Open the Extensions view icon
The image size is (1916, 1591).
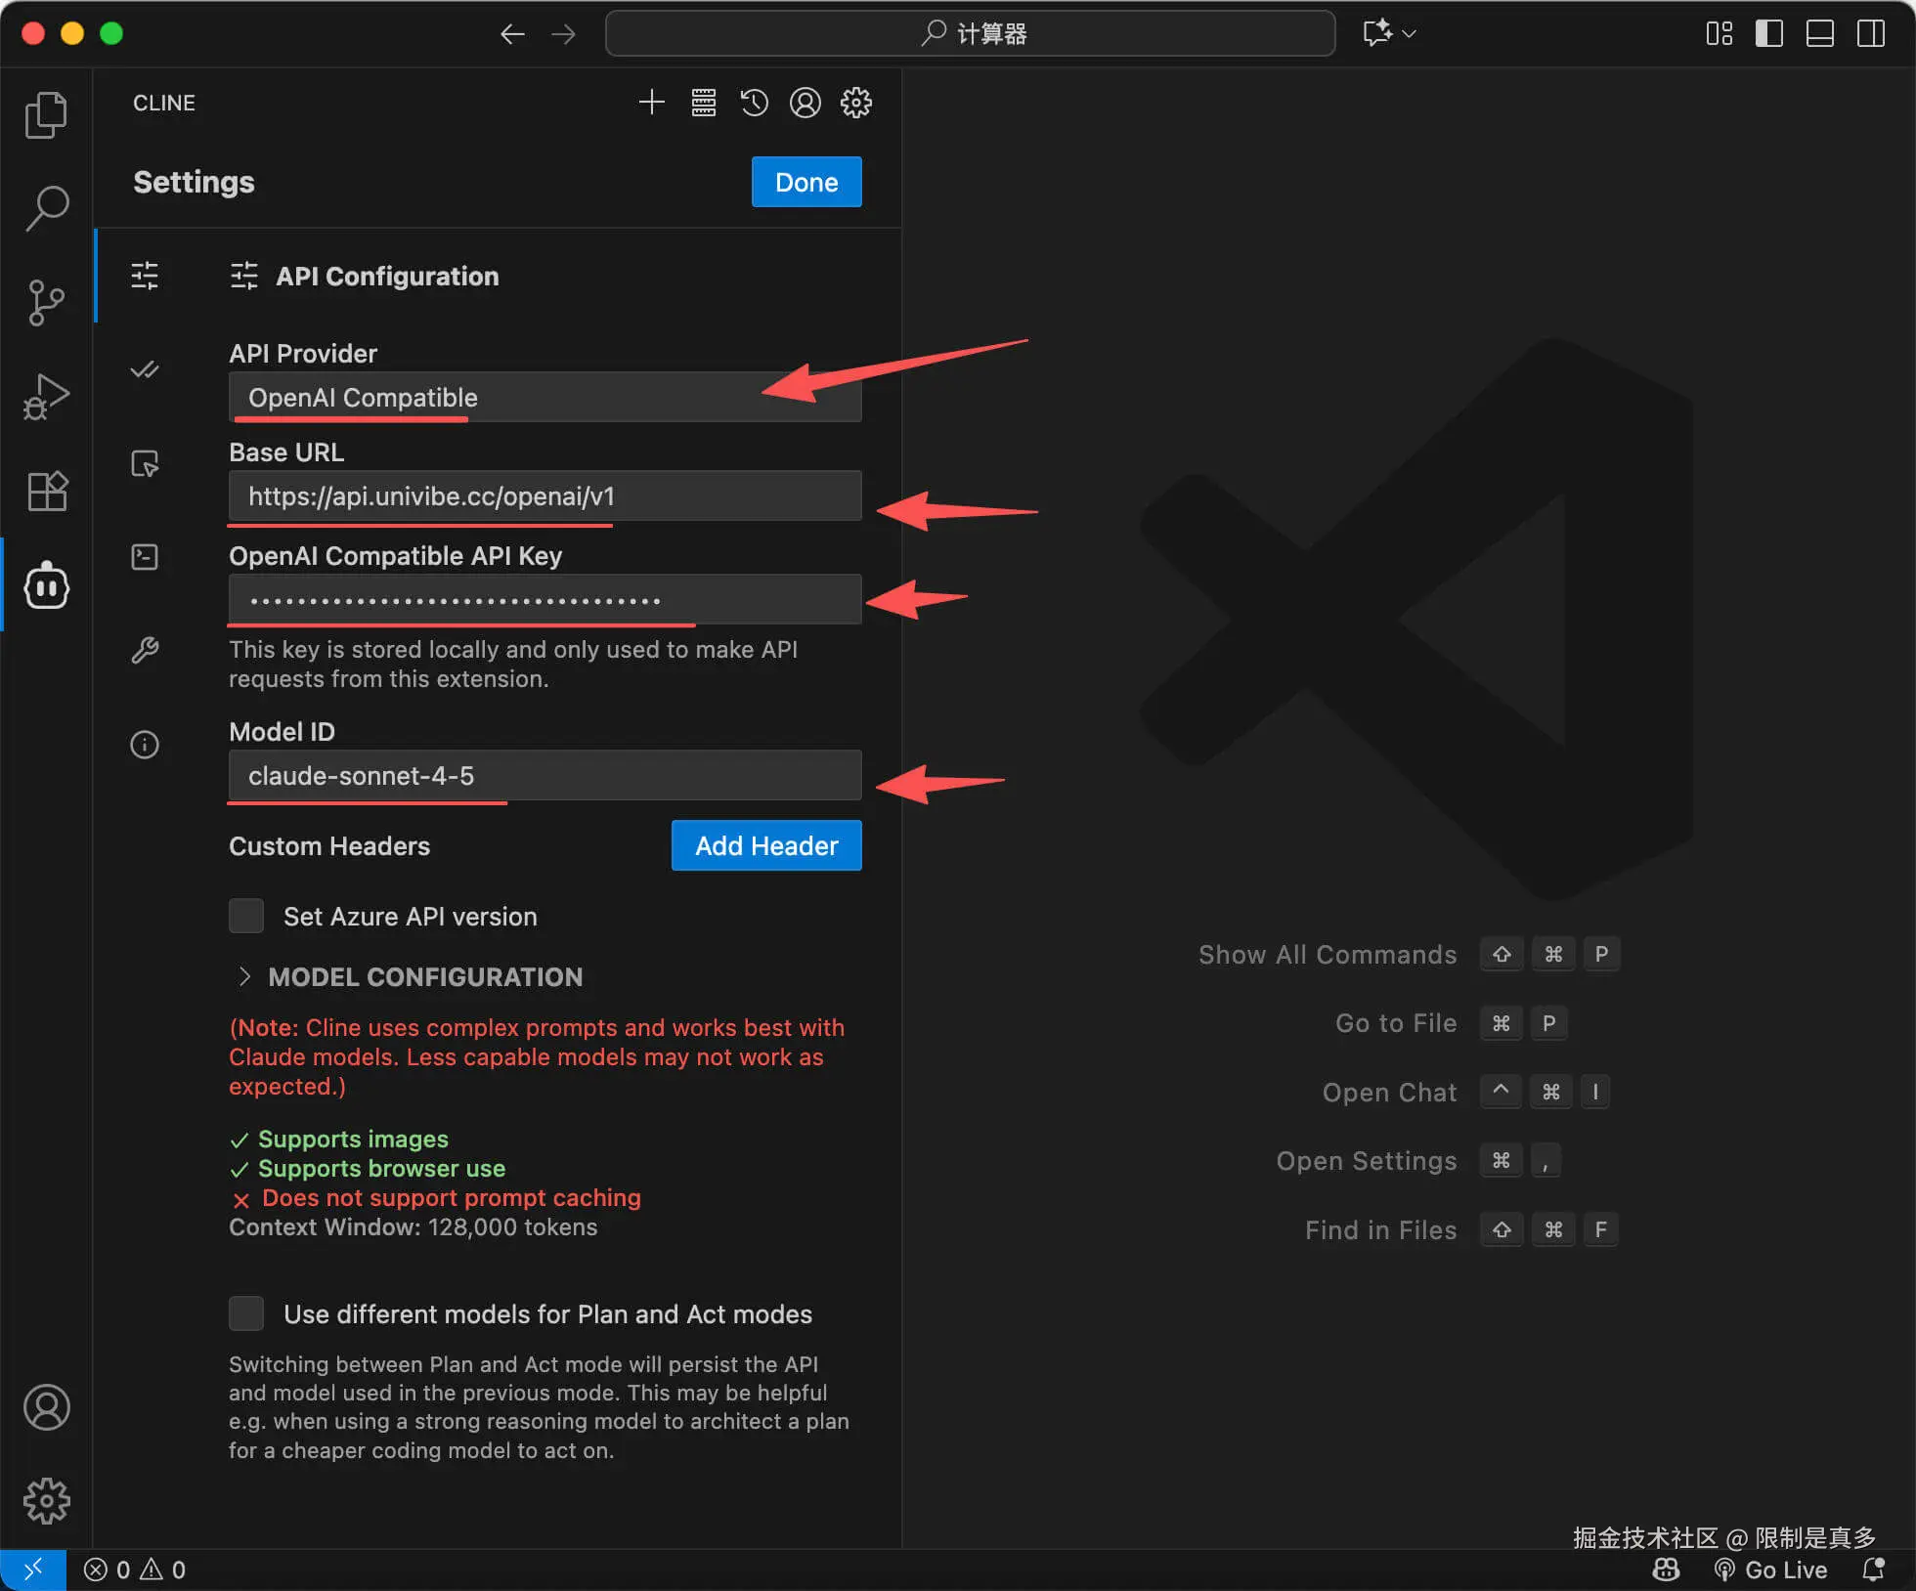[x=46, y=492]
